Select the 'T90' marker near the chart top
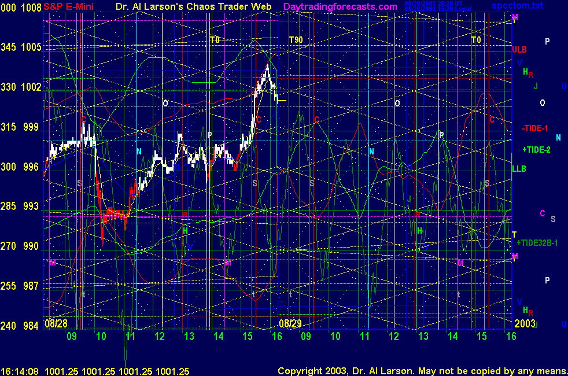Screen dimensions: 568x376 tap(296, 40)
